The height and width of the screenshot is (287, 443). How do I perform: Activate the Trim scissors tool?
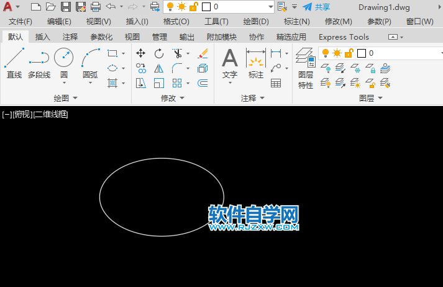[x=177, y=53]
